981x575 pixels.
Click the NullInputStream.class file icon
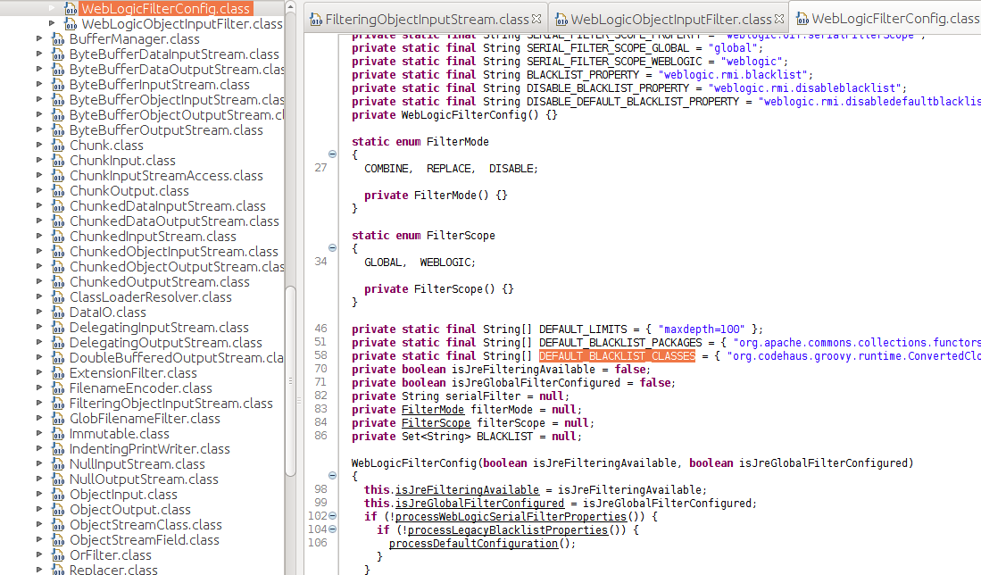tap(58, 464)
